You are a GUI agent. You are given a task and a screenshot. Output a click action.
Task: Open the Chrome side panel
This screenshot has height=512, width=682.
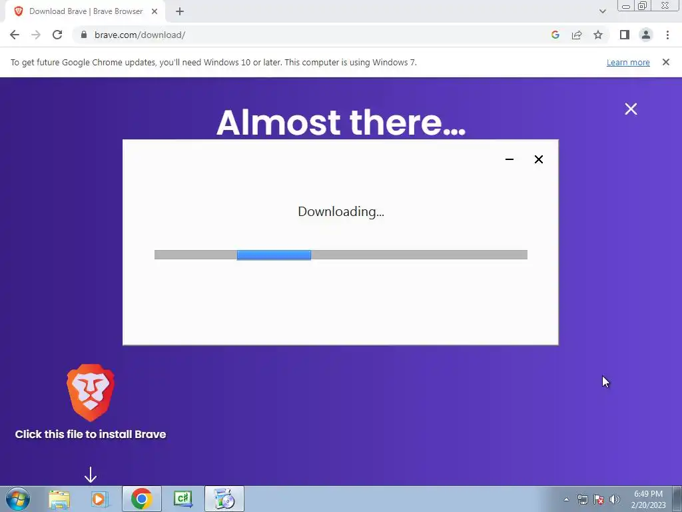pyautogui.click(x=625, y=35)
